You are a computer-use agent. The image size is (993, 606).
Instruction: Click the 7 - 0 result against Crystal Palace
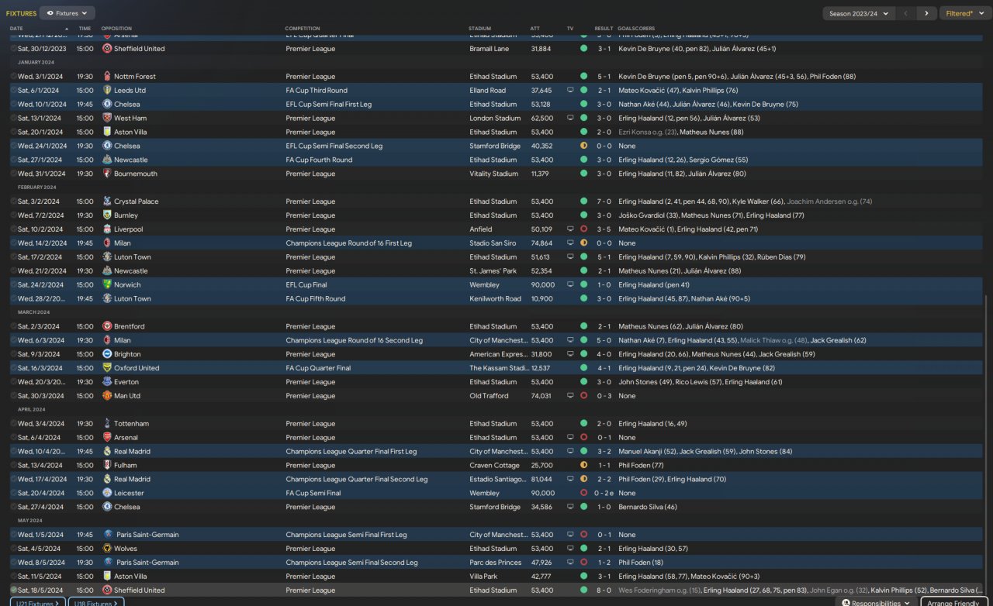pos(604,201)
